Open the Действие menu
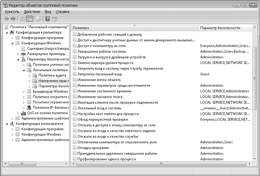 coord(32,12)
